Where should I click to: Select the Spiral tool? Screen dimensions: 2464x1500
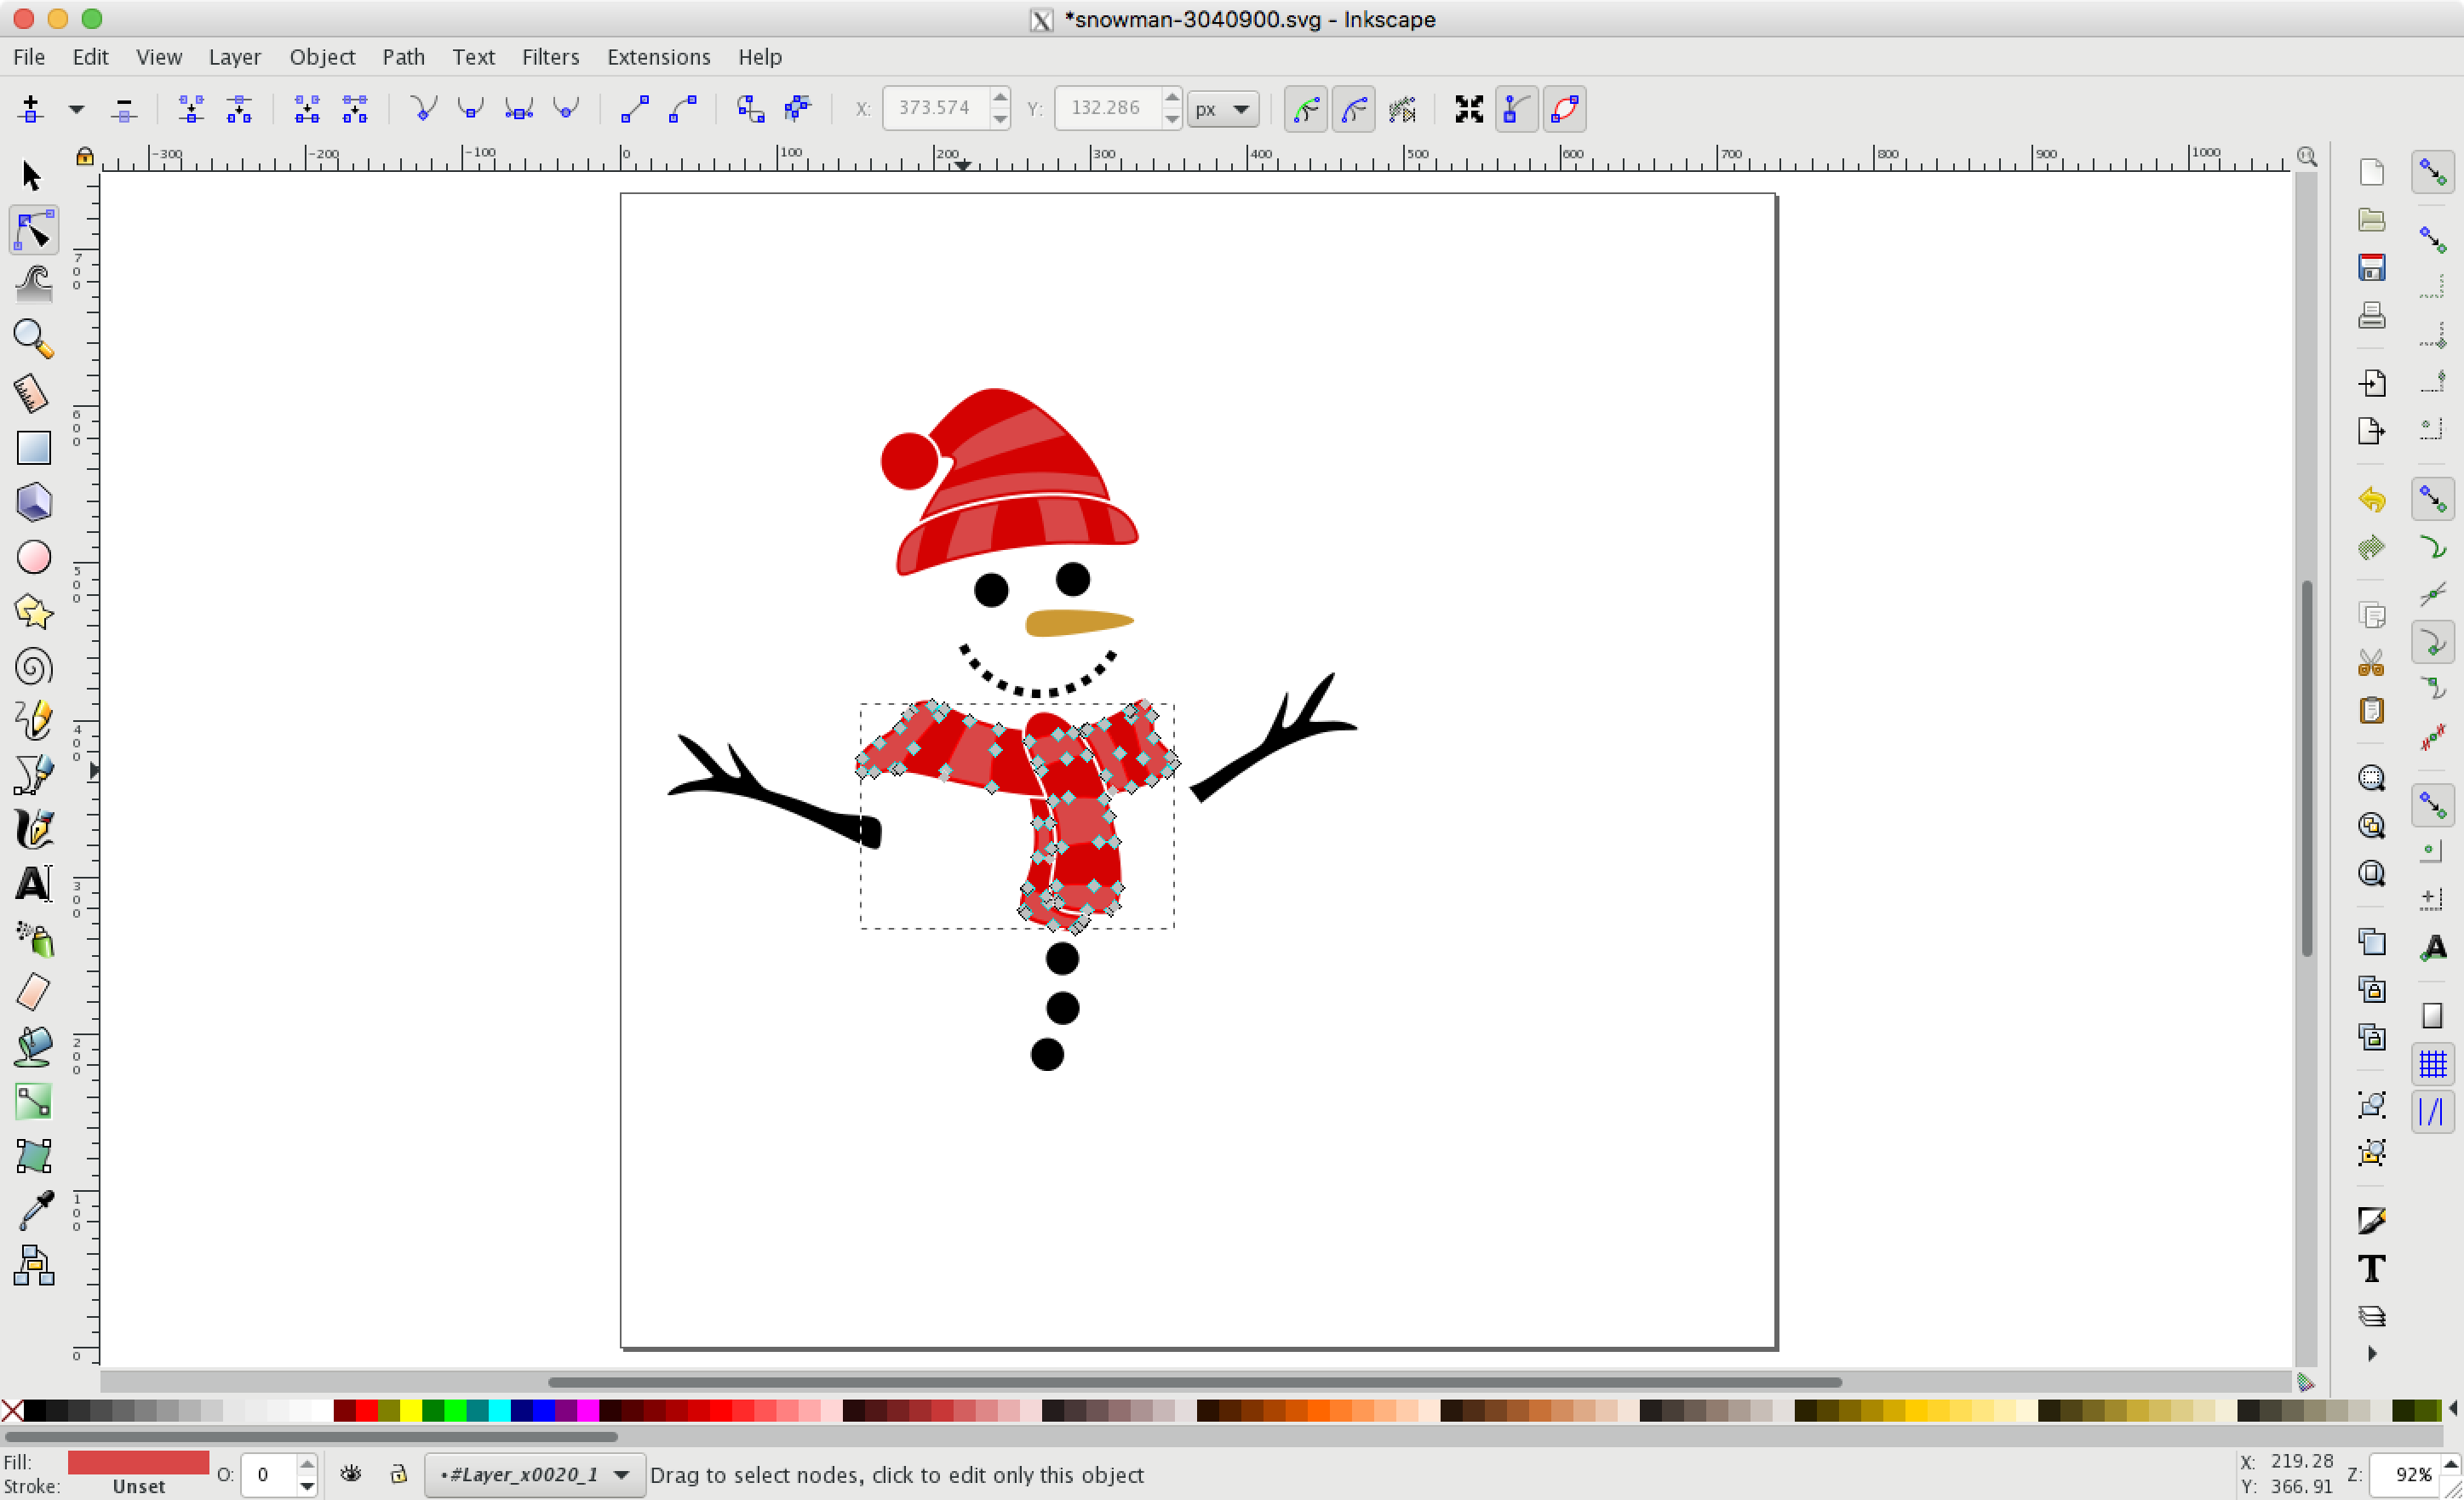tap(33, 667)
